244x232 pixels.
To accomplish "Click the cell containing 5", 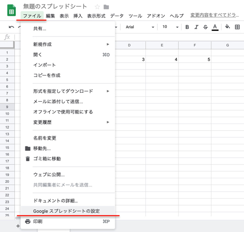I will point(195,59).
